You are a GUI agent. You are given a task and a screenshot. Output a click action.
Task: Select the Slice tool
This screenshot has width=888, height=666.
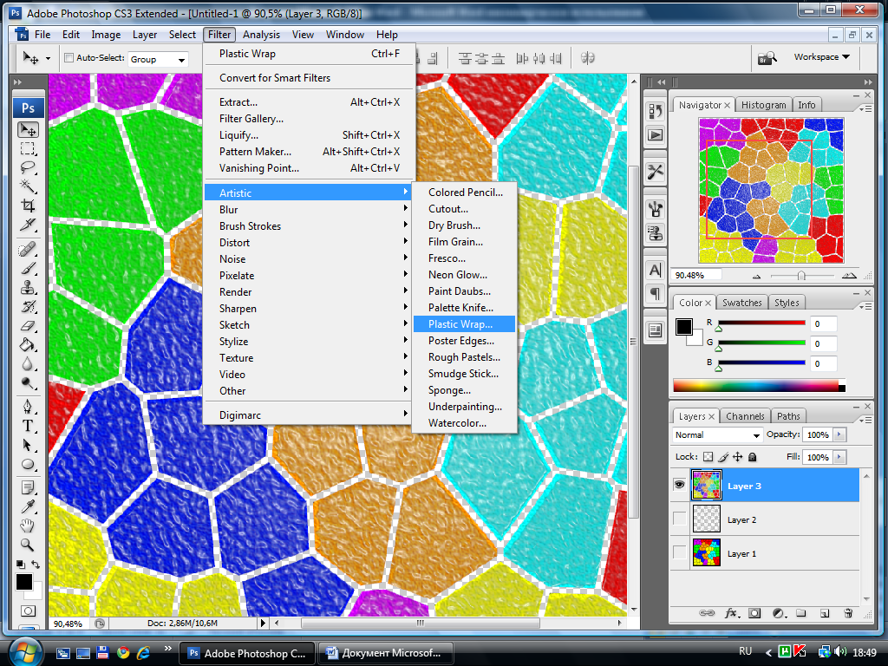(28, 225)
